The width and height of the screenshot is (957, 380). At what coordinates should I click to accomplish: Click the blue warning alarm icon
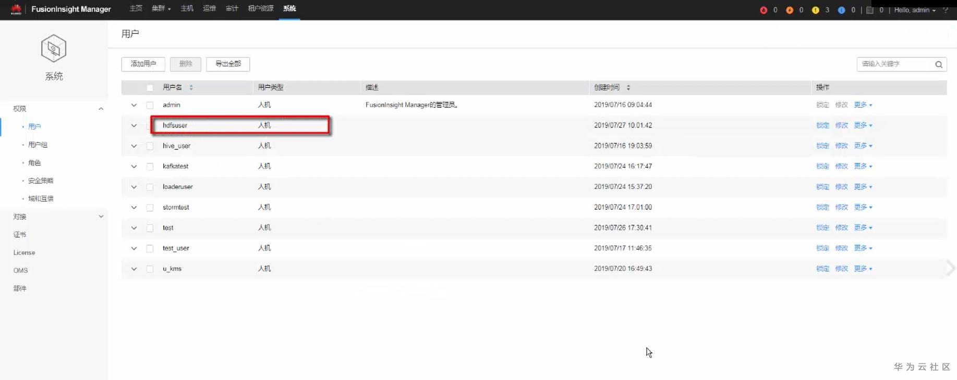(841, 10)
